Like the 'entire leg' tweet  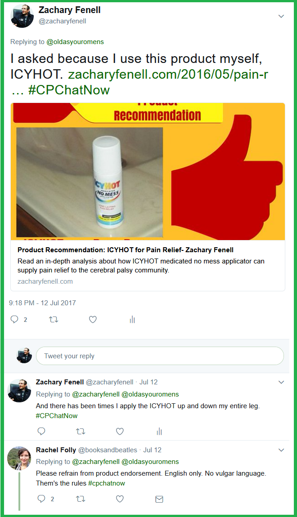tap(120, 431)
